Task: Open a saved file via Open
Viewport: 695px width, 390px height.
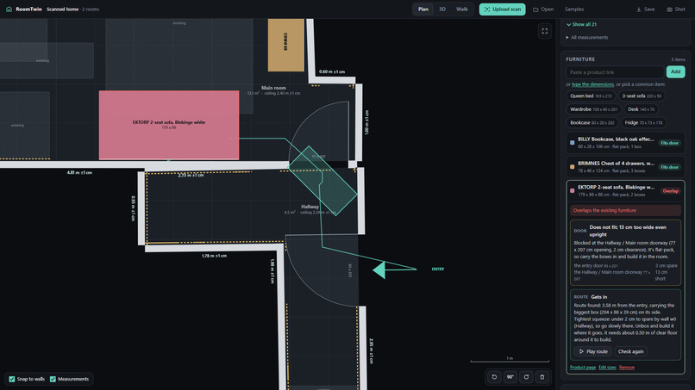Action: pyautogui.click(x=543, y=9)
